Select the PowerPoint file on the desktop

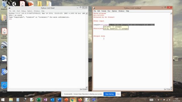pos(31,4)
